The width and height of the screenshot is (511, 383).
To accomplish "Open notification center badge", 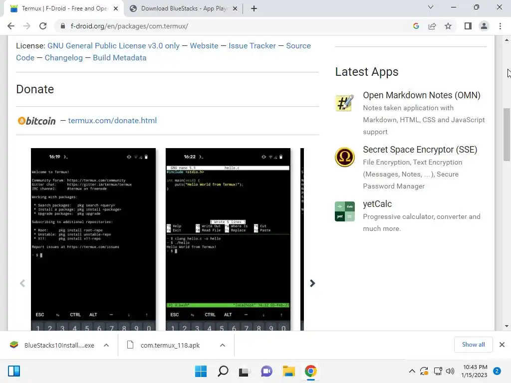I will tap(497, 371).
